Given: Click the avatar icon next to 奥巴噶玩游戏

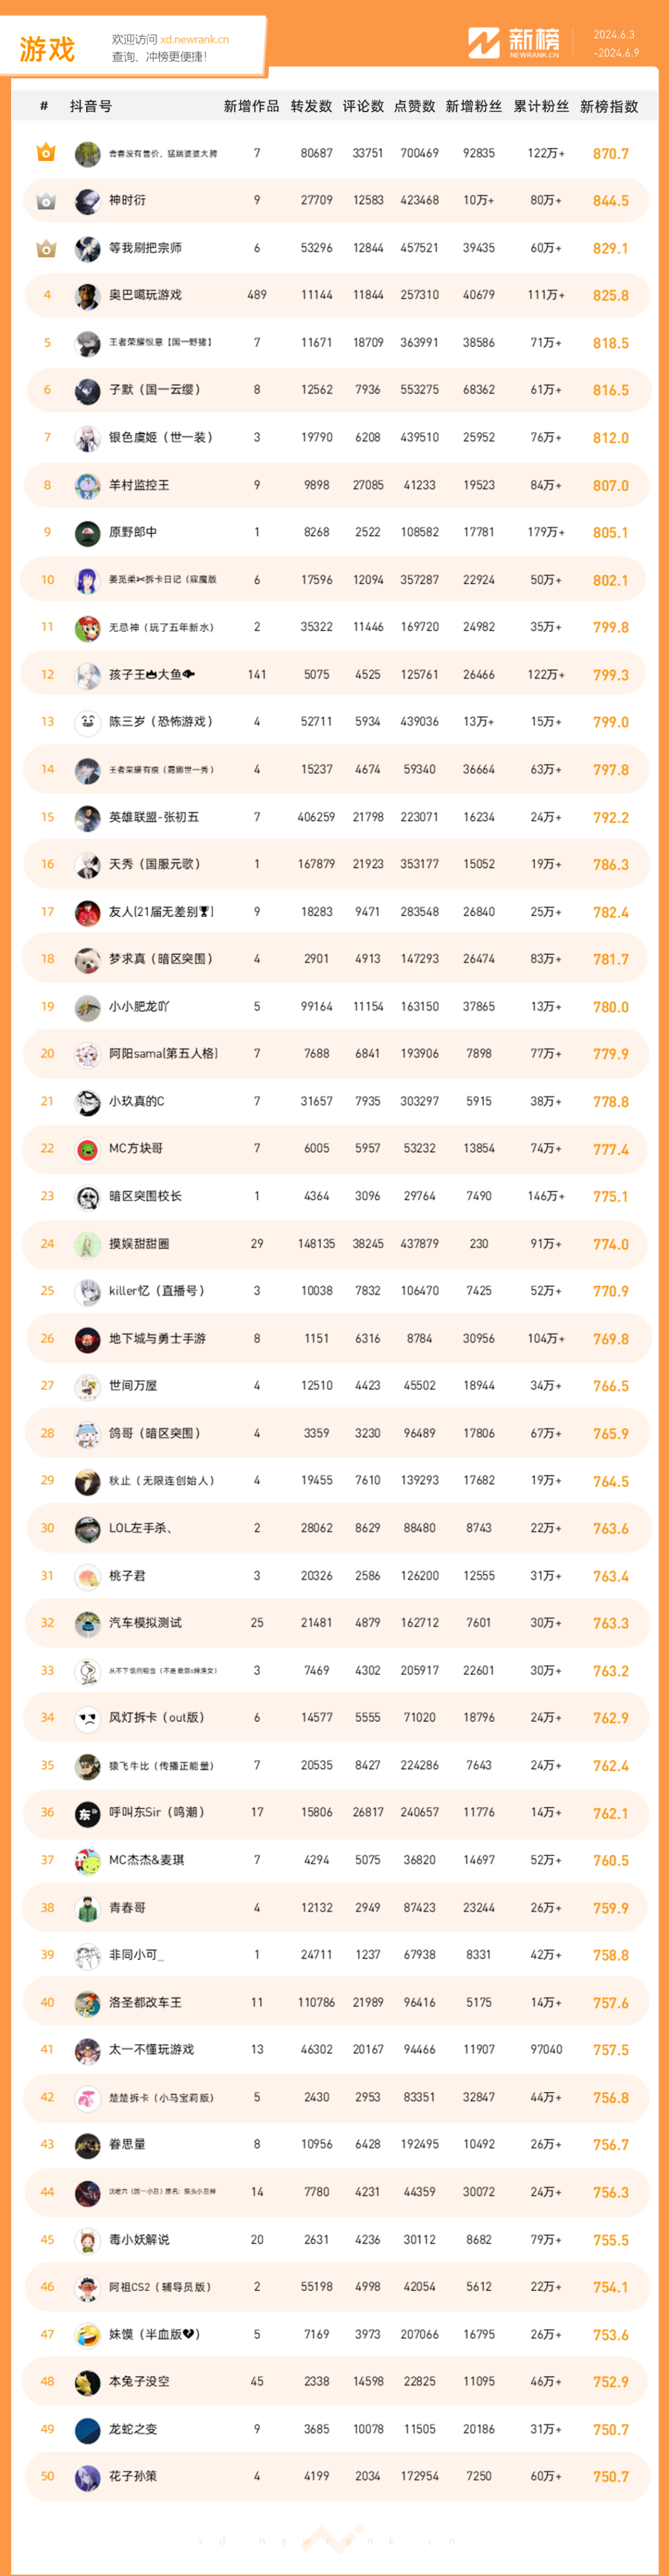Looking at the screenshot, I should click(x=88, y=296).
